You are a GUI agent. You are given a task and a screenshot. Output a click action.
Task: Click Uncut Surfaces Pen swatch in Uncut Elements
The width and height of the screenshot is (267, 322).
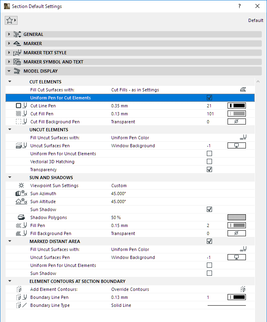(237, 146)
